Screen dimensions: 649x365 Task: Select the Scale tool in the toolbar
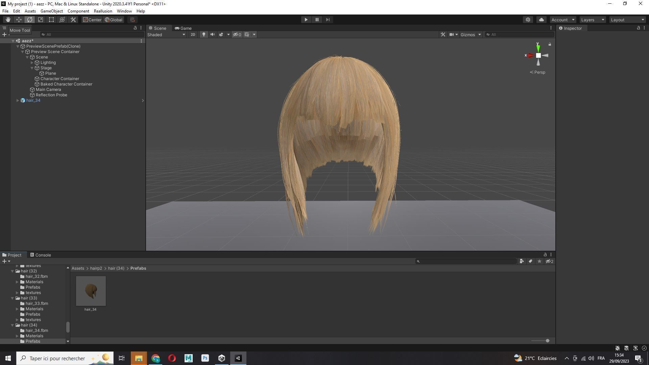click(x=40, y=20)
